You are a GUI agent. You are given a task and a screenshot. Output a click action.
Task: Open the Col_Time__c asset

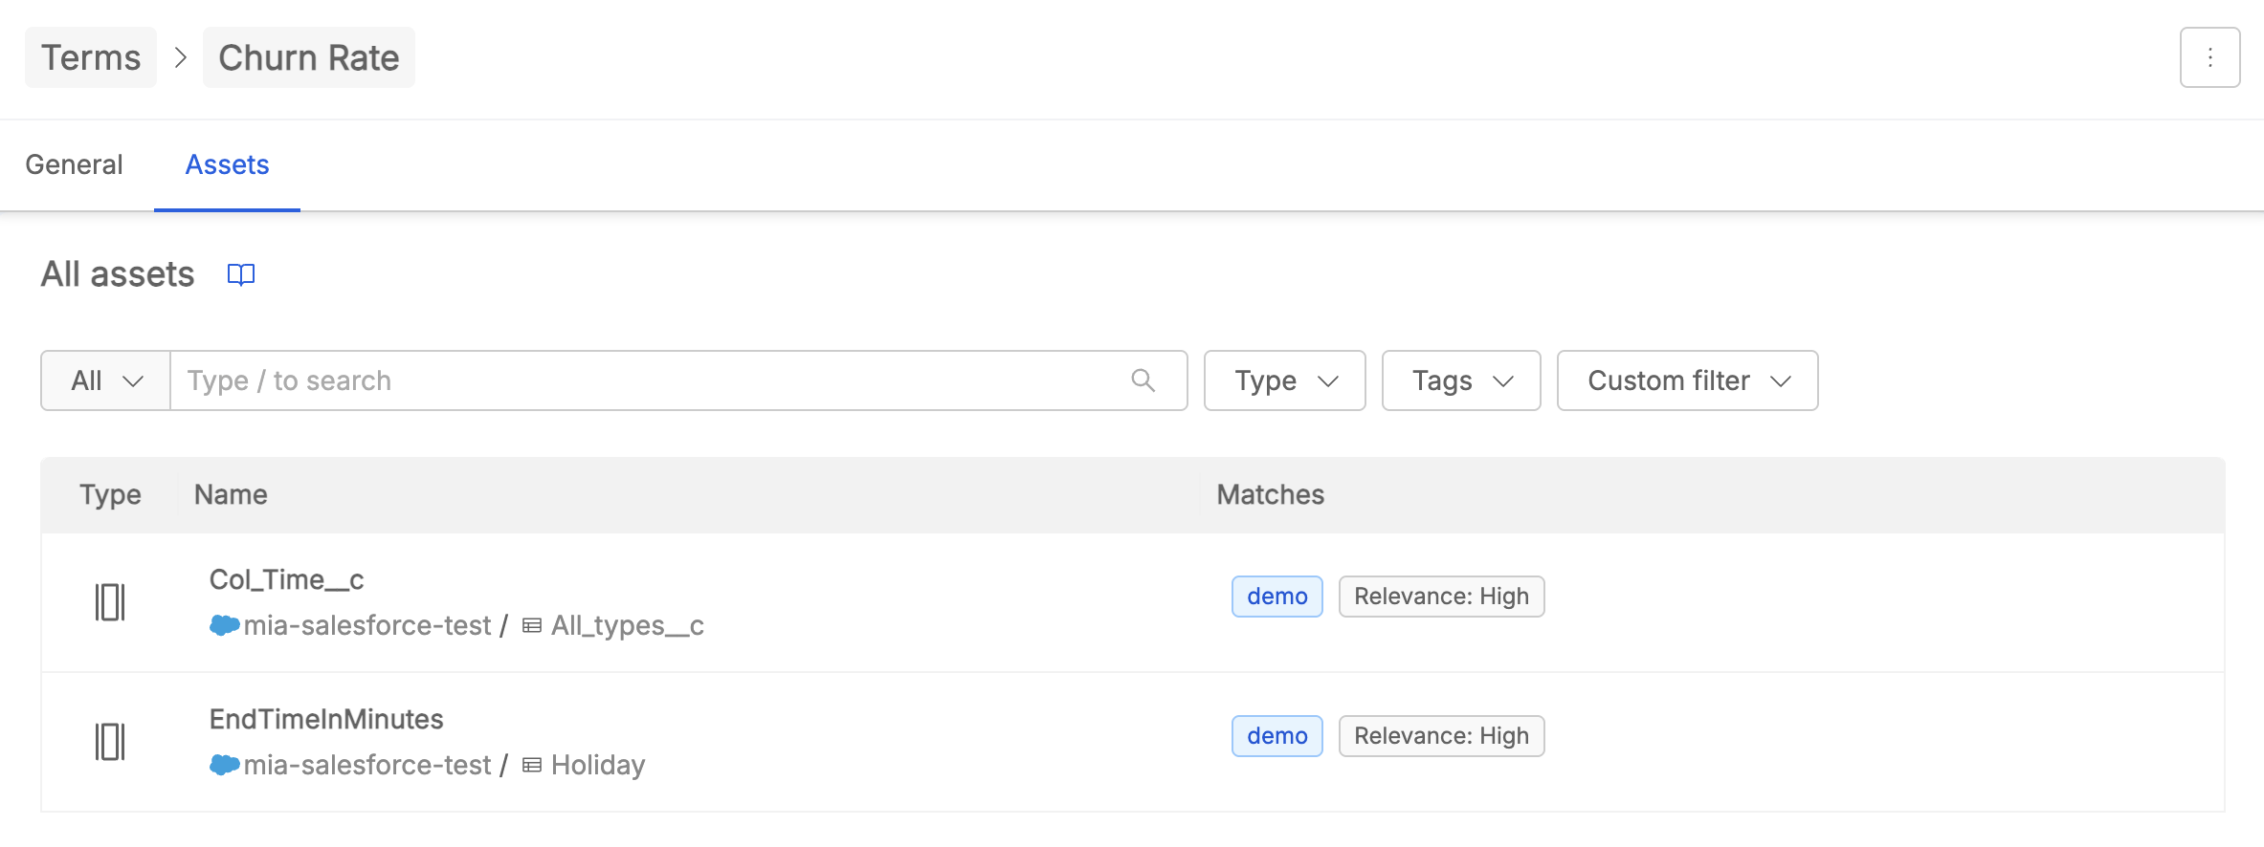[286, 579]
